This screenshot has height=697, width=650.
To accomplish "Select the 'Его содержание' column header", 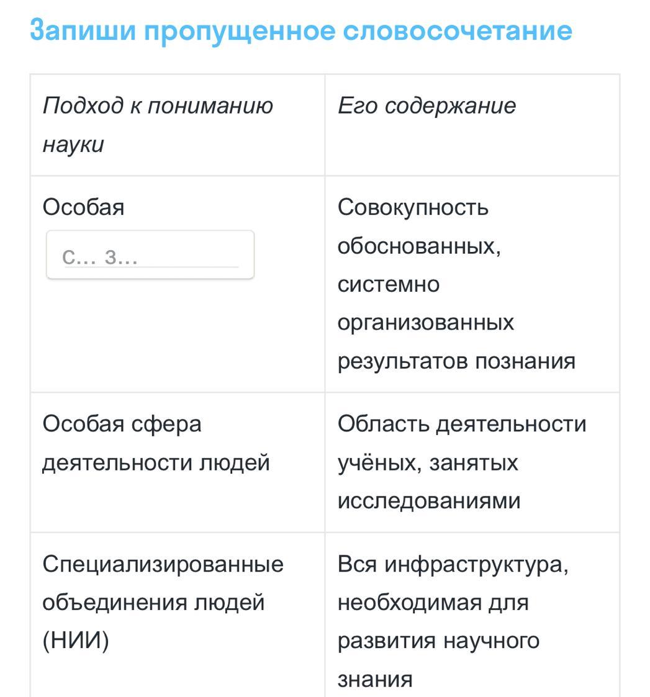I will click(427, 106).
